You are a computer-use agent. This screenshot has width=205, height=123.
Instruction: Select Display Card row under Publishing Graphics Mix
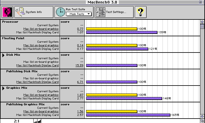click(37, 115)
